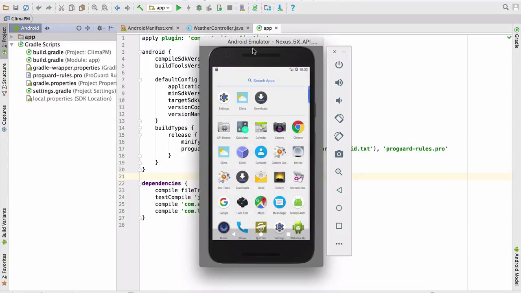Viewport: 521px width, 293px height.
Task: Apply changes with the lightning bolt icon
Action: point(188,8)
